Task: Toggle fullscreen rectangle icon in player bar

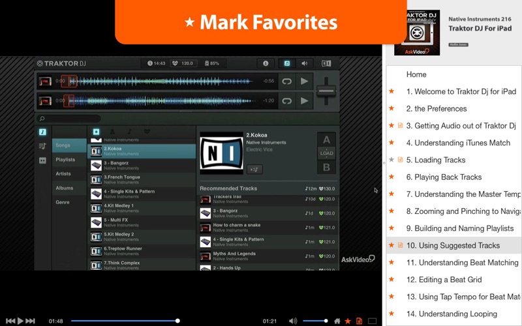Action: click(372, 321)
